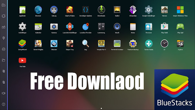Viewport: 195px width, 110px height.
Task: Open Launcherindstillinger
Action: tap(70, 27)
